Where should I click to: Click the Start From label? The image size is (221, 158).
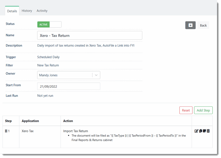pyautogui.click(x=13, y=85)
